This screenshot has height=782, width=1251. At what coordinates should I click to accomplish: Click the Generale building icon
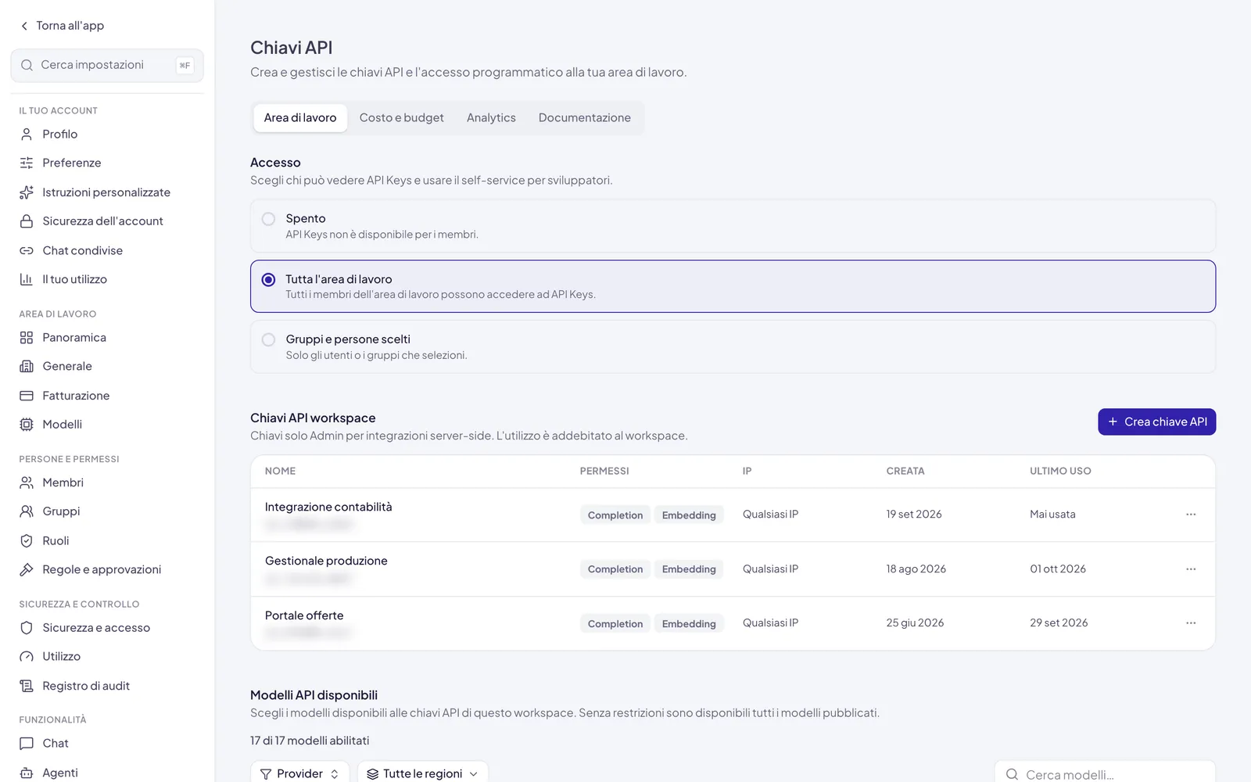click(27, 367)
